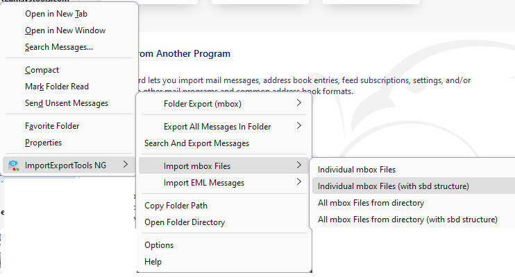Select Mark Folder Read
Image resolution: width=515 pixels, height=277 pixels.
point(57,87)
